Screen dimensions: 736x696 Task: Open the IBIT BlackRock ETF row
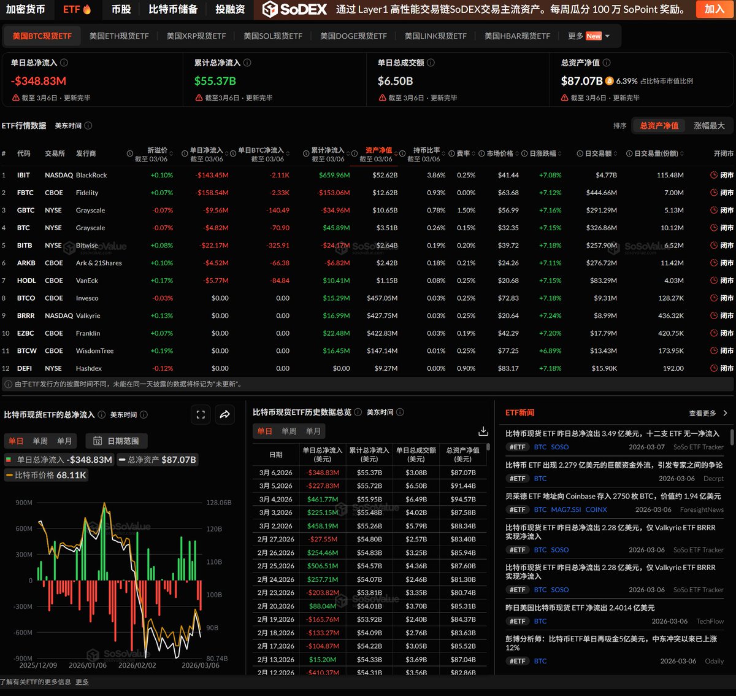point(23,176)
